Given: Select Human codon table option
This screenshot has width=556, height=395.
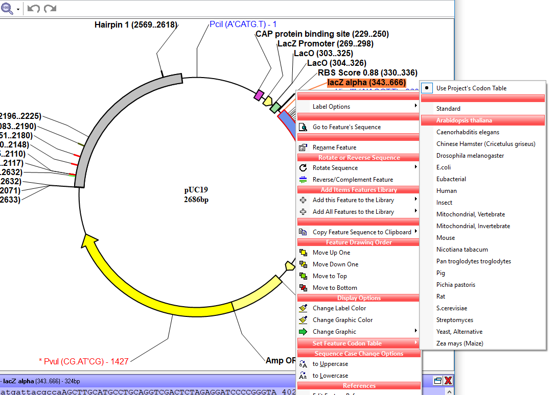Looking at the screenshot, I should 447,191.
